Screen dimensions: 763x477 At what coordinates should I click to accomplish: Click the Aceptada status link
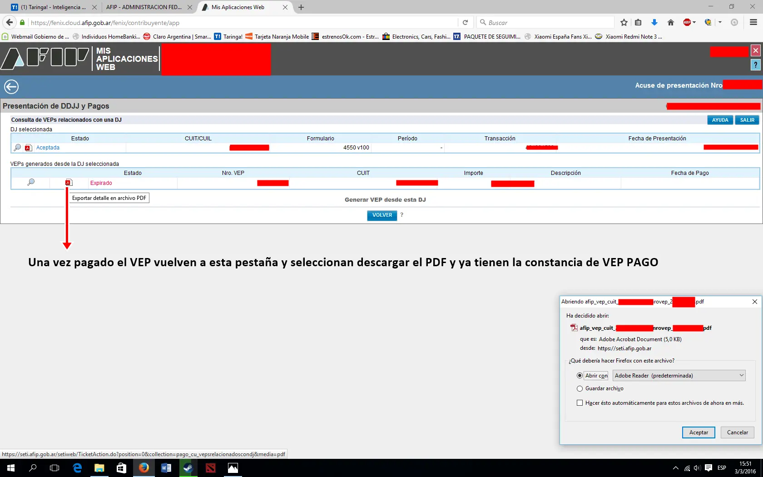coord(48,148)
